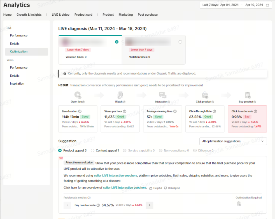The height and width of the screenshot is (219, 275).
Task: Select the Content appeal 1 radio button
Action: tap(93, 150)
